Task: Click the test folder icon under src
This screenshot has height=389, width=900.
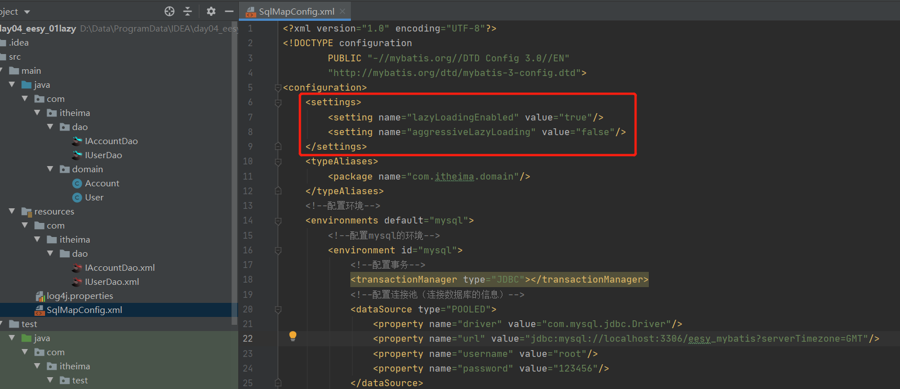Action: (14, 324)
